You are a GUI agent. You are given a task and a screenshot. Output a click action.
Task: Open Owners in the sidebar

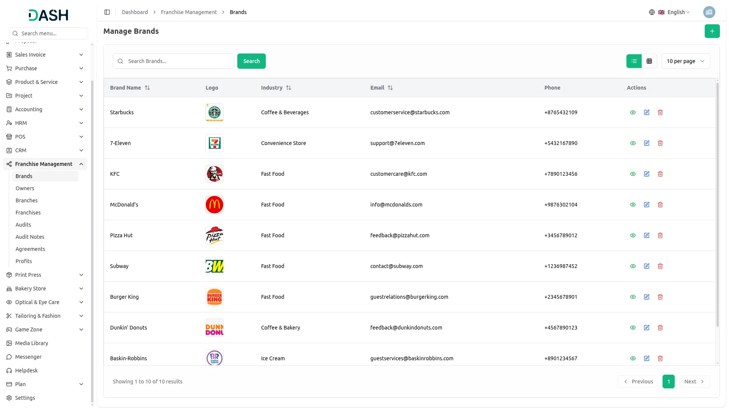[x=25, y=188]
